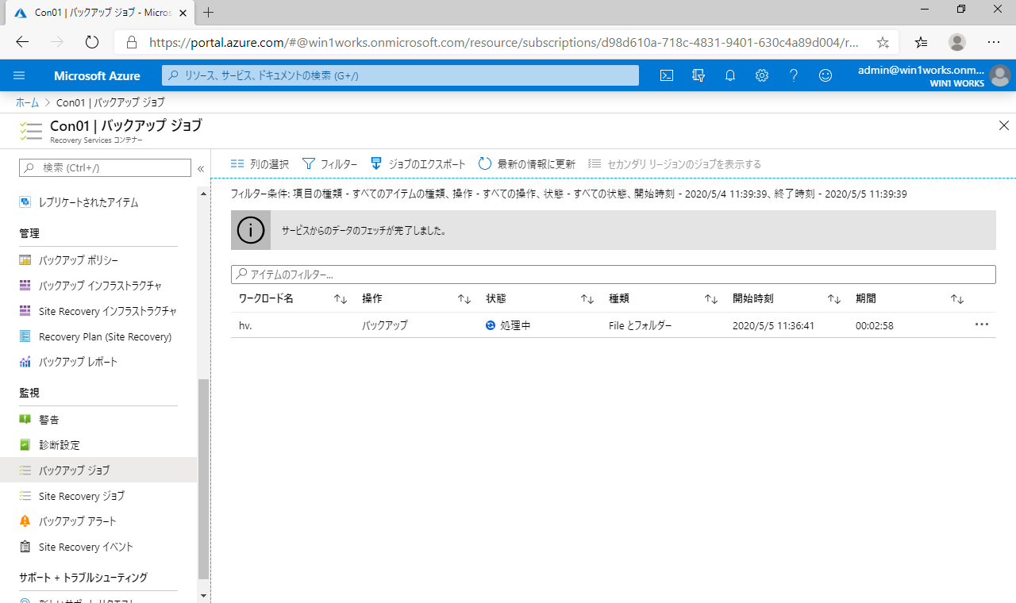Click the アイテムのフィルター input
Screen dimensions: 1016x603
pyautogui.click(x=613, y=275)
